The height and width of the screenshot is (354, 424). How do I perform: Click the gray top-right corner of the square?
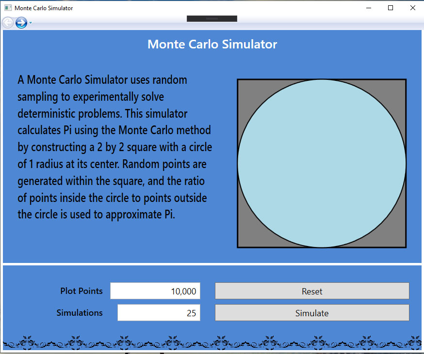tap(399, 87)
